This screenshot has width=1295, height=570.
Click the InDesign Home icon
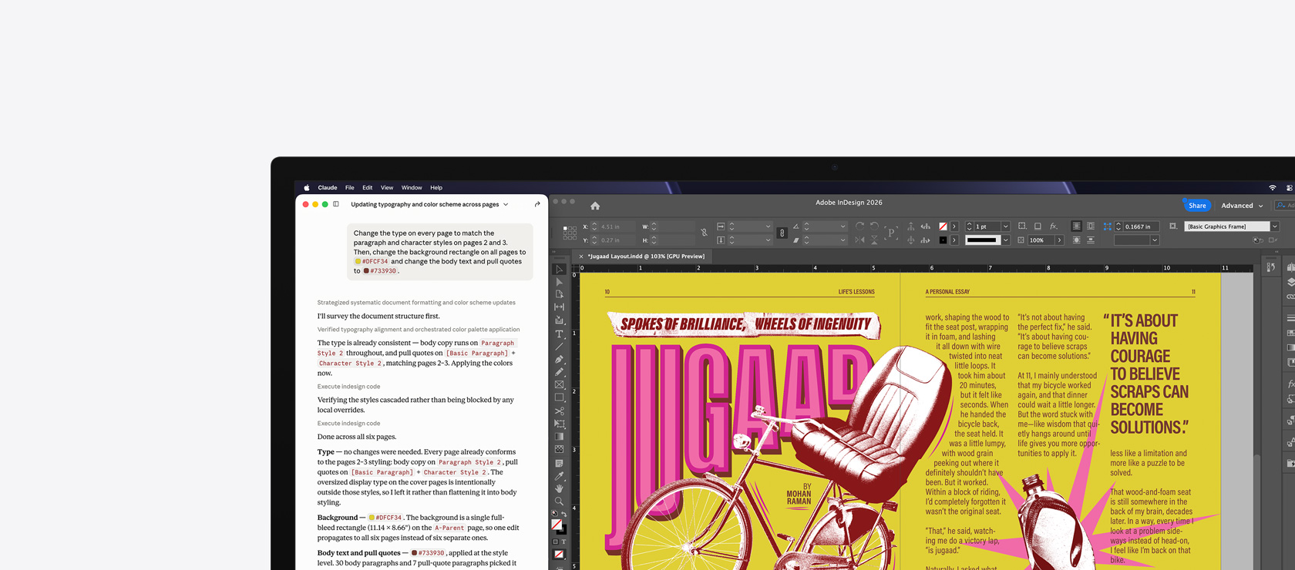click(x=595, y=206)
